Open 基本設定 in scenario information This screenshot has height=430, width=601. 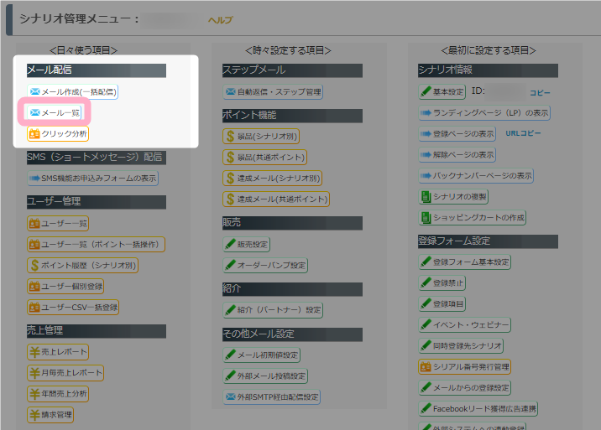pos(442,91)
